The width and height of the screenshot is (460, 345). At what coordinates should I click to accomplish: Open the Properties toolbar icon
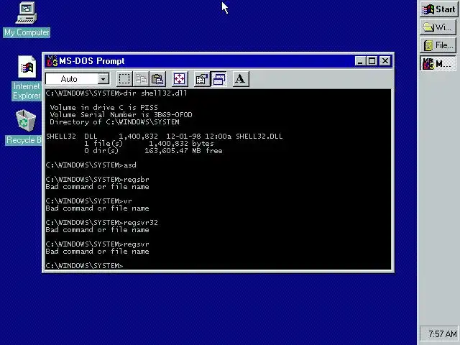[x=202, y=79]
